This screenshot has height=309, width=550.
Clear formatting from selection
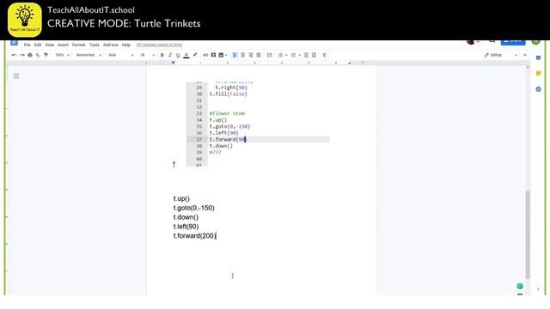325,55
